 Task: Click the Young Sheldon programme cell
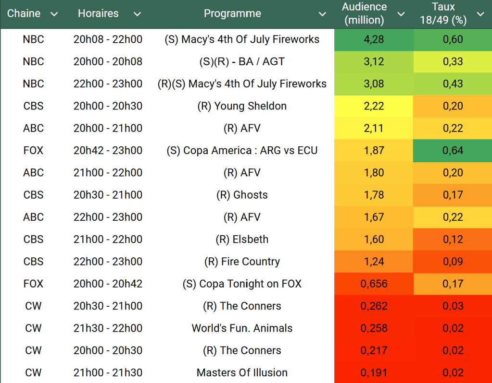[242, 106]
